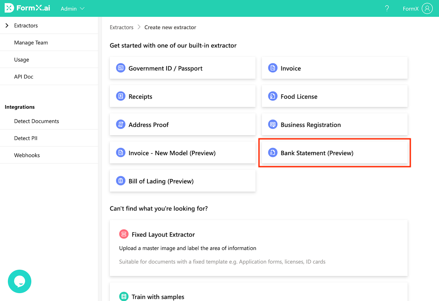Viewport: 439px width, 301px height.
Task: Click the Bill of Lading icon
Action: click(x=121, y=181)
